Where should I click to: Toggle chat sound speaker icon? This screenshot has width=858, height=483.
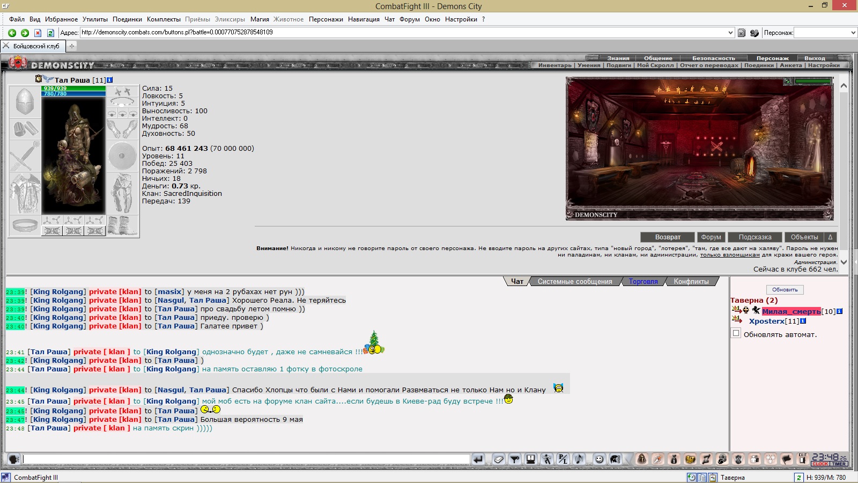point(579,459)
